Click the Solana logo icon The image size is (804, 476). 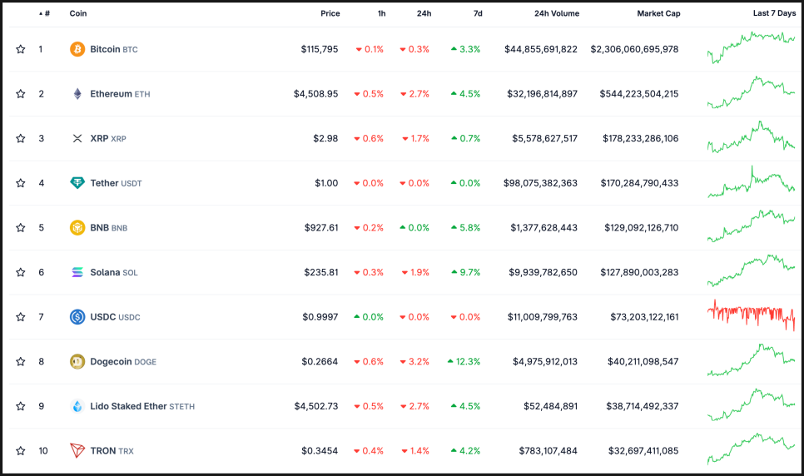click(77, 272)
